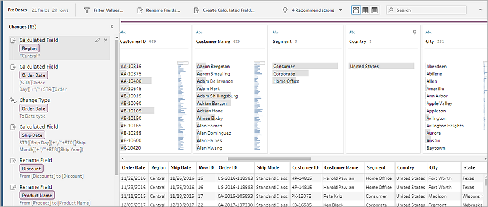Click the Customer Name mini scroll distribution
Image resolution: width=488 pixels, height=207 pixels.
(x=260, y=106)
